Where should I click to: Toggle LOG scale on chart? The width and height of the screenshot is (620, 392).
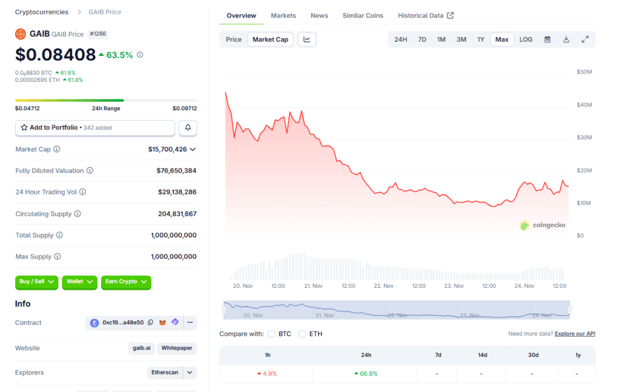526,39
